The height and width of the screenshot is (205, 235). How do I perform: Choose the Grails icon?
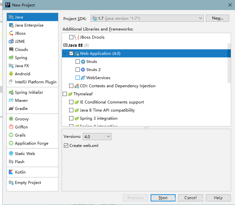tap(11, 135)
